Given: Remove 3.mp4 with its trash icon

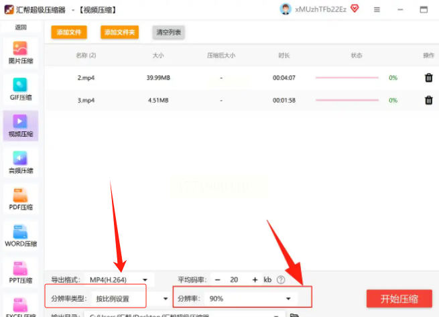Looking at the screenshot, I should coord(429,100).
